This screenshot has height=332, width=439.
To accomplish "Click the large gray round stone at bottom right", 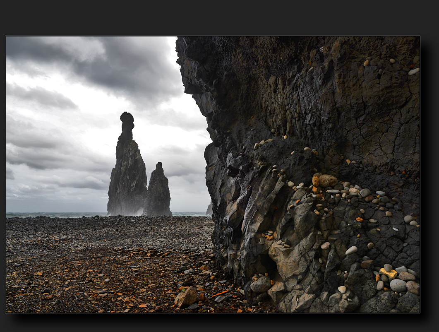I will [x=398, y=285].
